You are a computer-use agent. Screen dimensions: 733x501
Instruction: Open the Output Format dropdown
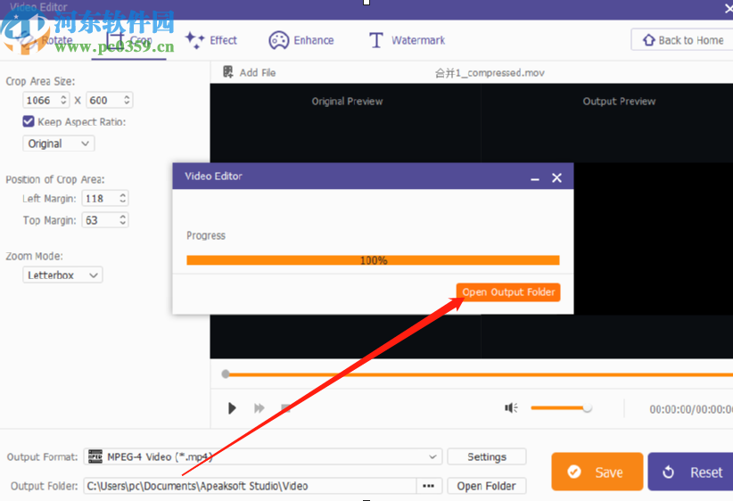point(263,456)
